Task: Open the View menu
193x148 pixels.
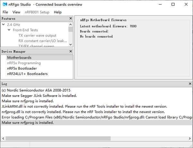Action: (x=16, y=12)
